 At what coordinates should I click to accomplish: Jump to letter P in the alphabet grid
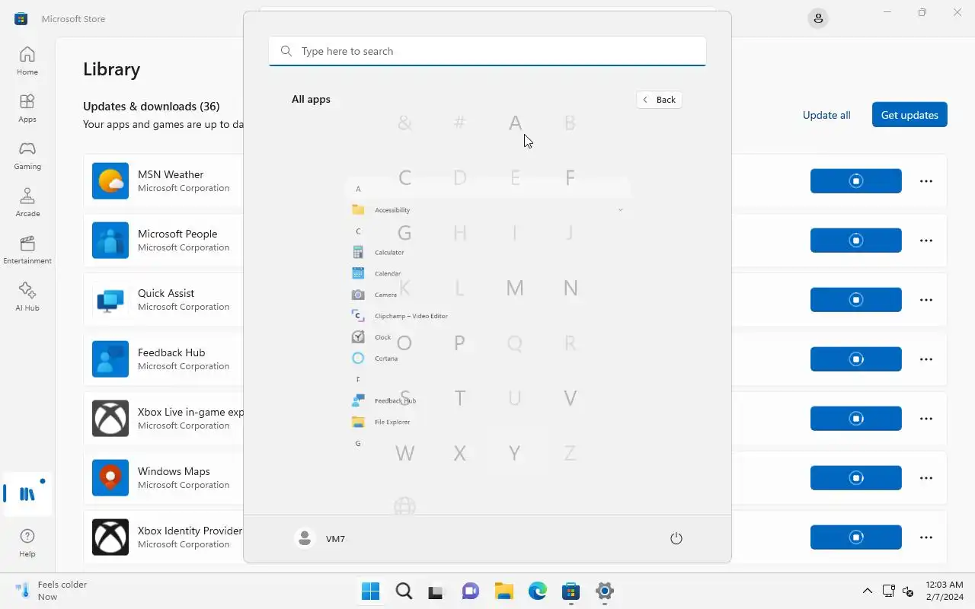[x=459, y=343]
